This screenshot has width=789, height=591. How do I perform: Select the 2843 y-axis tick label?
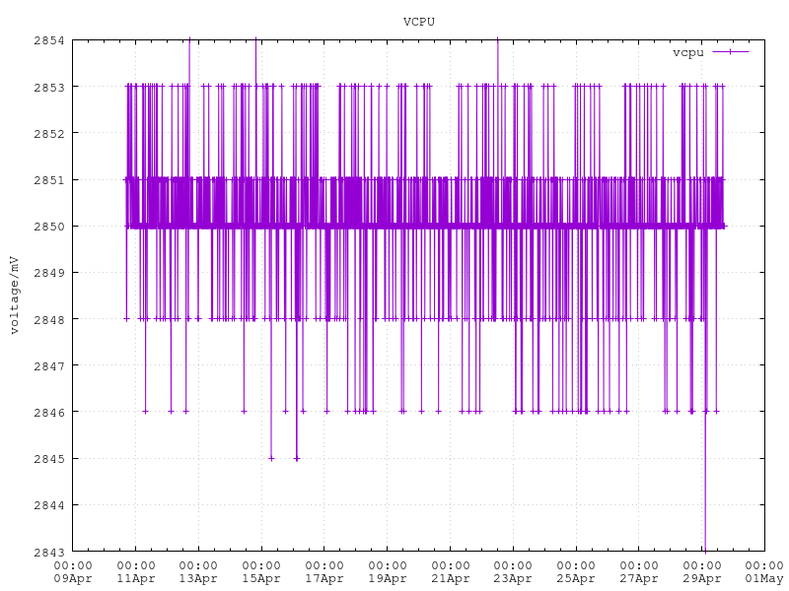pos(49,552)
